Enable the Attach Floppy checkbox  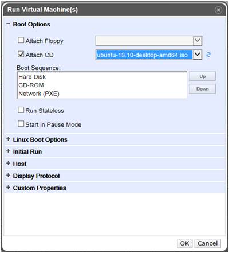point(21,40)
